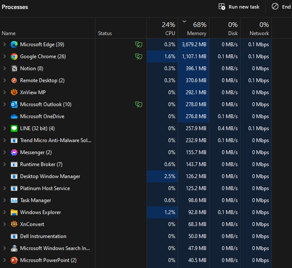Expand the LINE (32 bit) (4) group
Image resolution: width=292 pixels, height=268 pixels.
(4, 128)
